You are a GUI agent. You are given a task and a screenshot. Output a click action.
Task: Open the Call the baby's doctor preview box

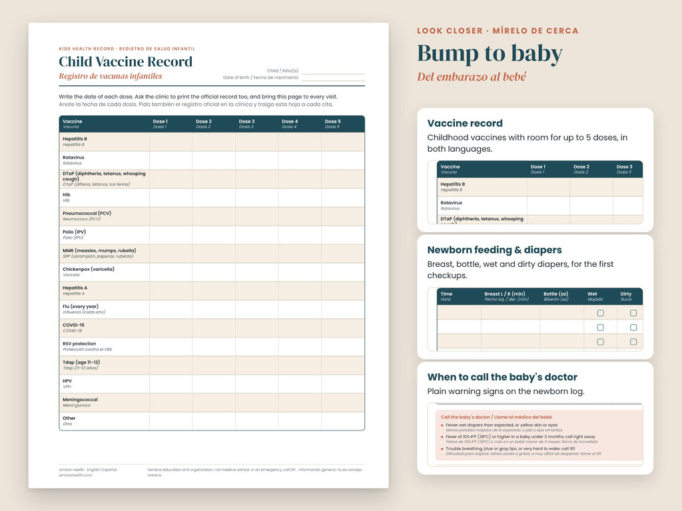click(x=535, y=434)
